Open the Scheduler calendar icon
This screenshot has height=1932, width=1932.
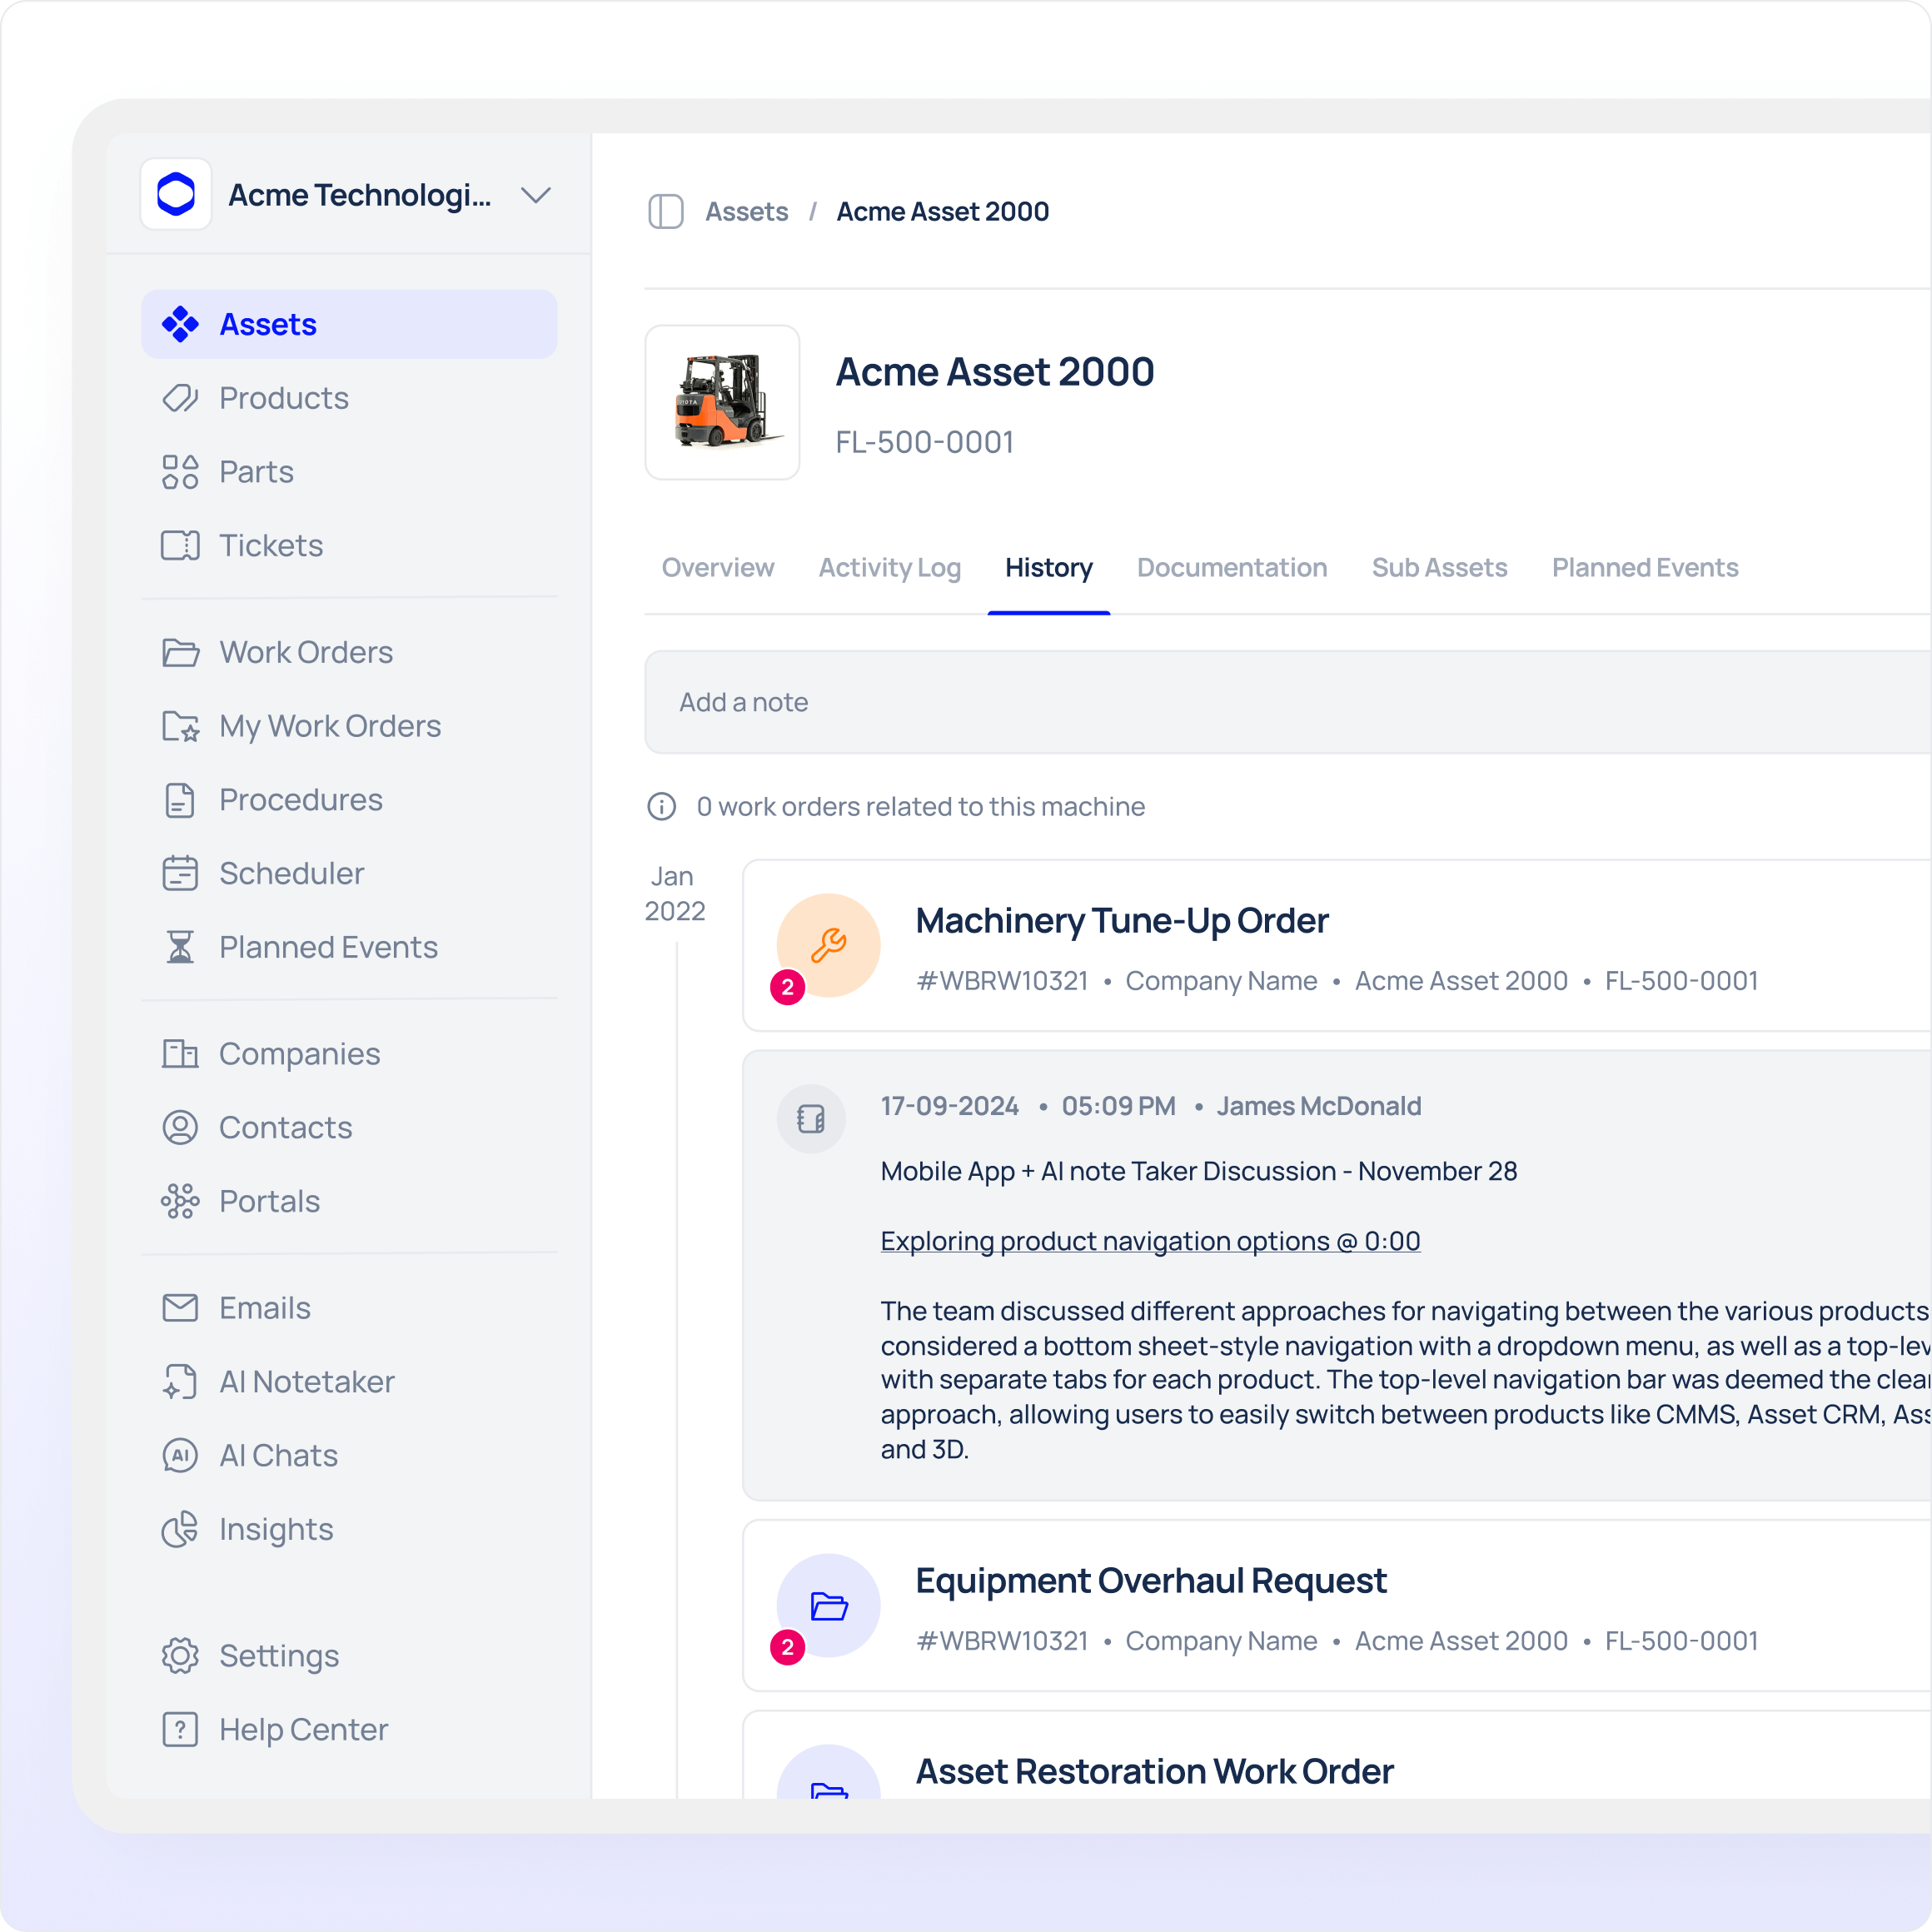point(180,874)
